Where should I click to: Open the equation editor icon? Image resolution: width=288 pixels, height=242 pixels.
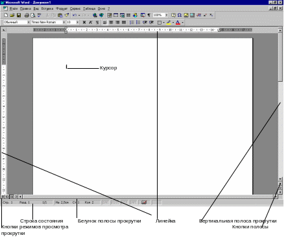click(x=198, y=15)
